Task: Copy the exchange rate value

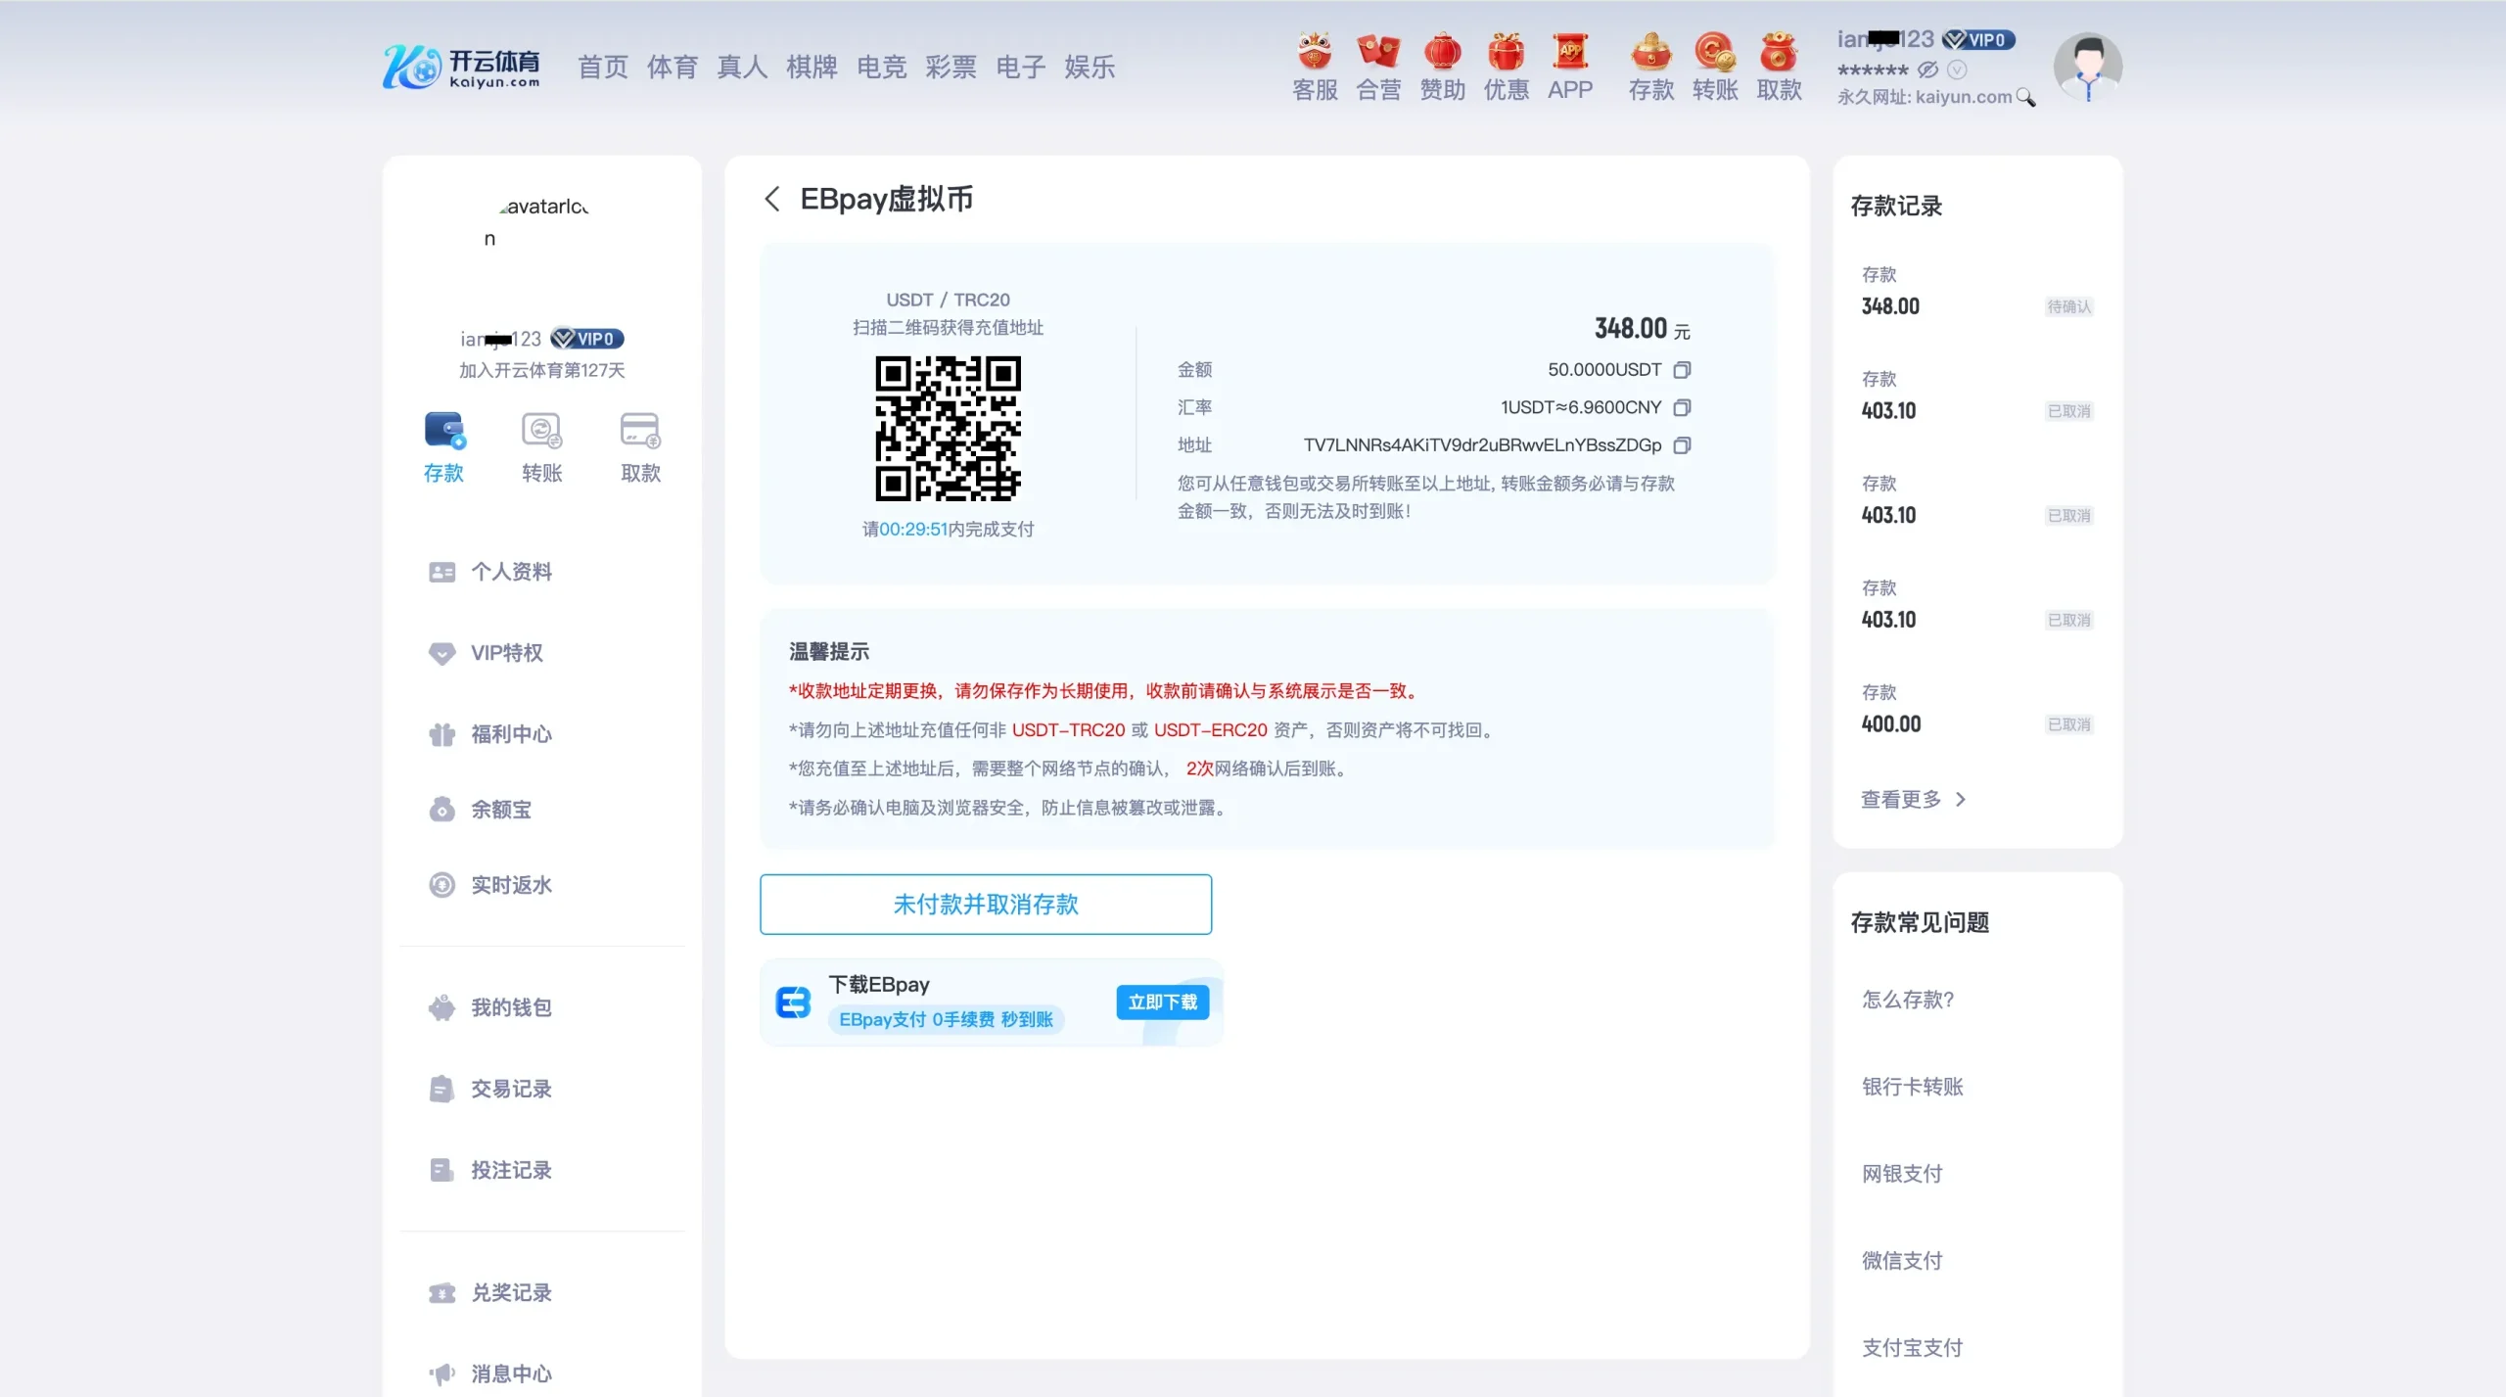Action: point(1682,407)
